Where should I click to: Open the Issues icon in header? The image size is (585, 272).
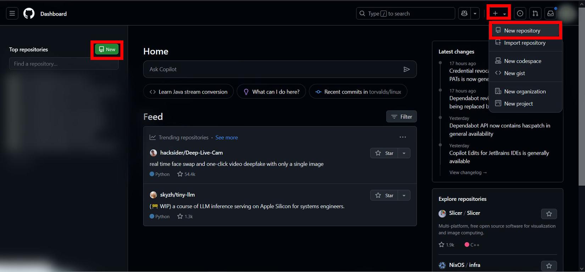(520, 13)
